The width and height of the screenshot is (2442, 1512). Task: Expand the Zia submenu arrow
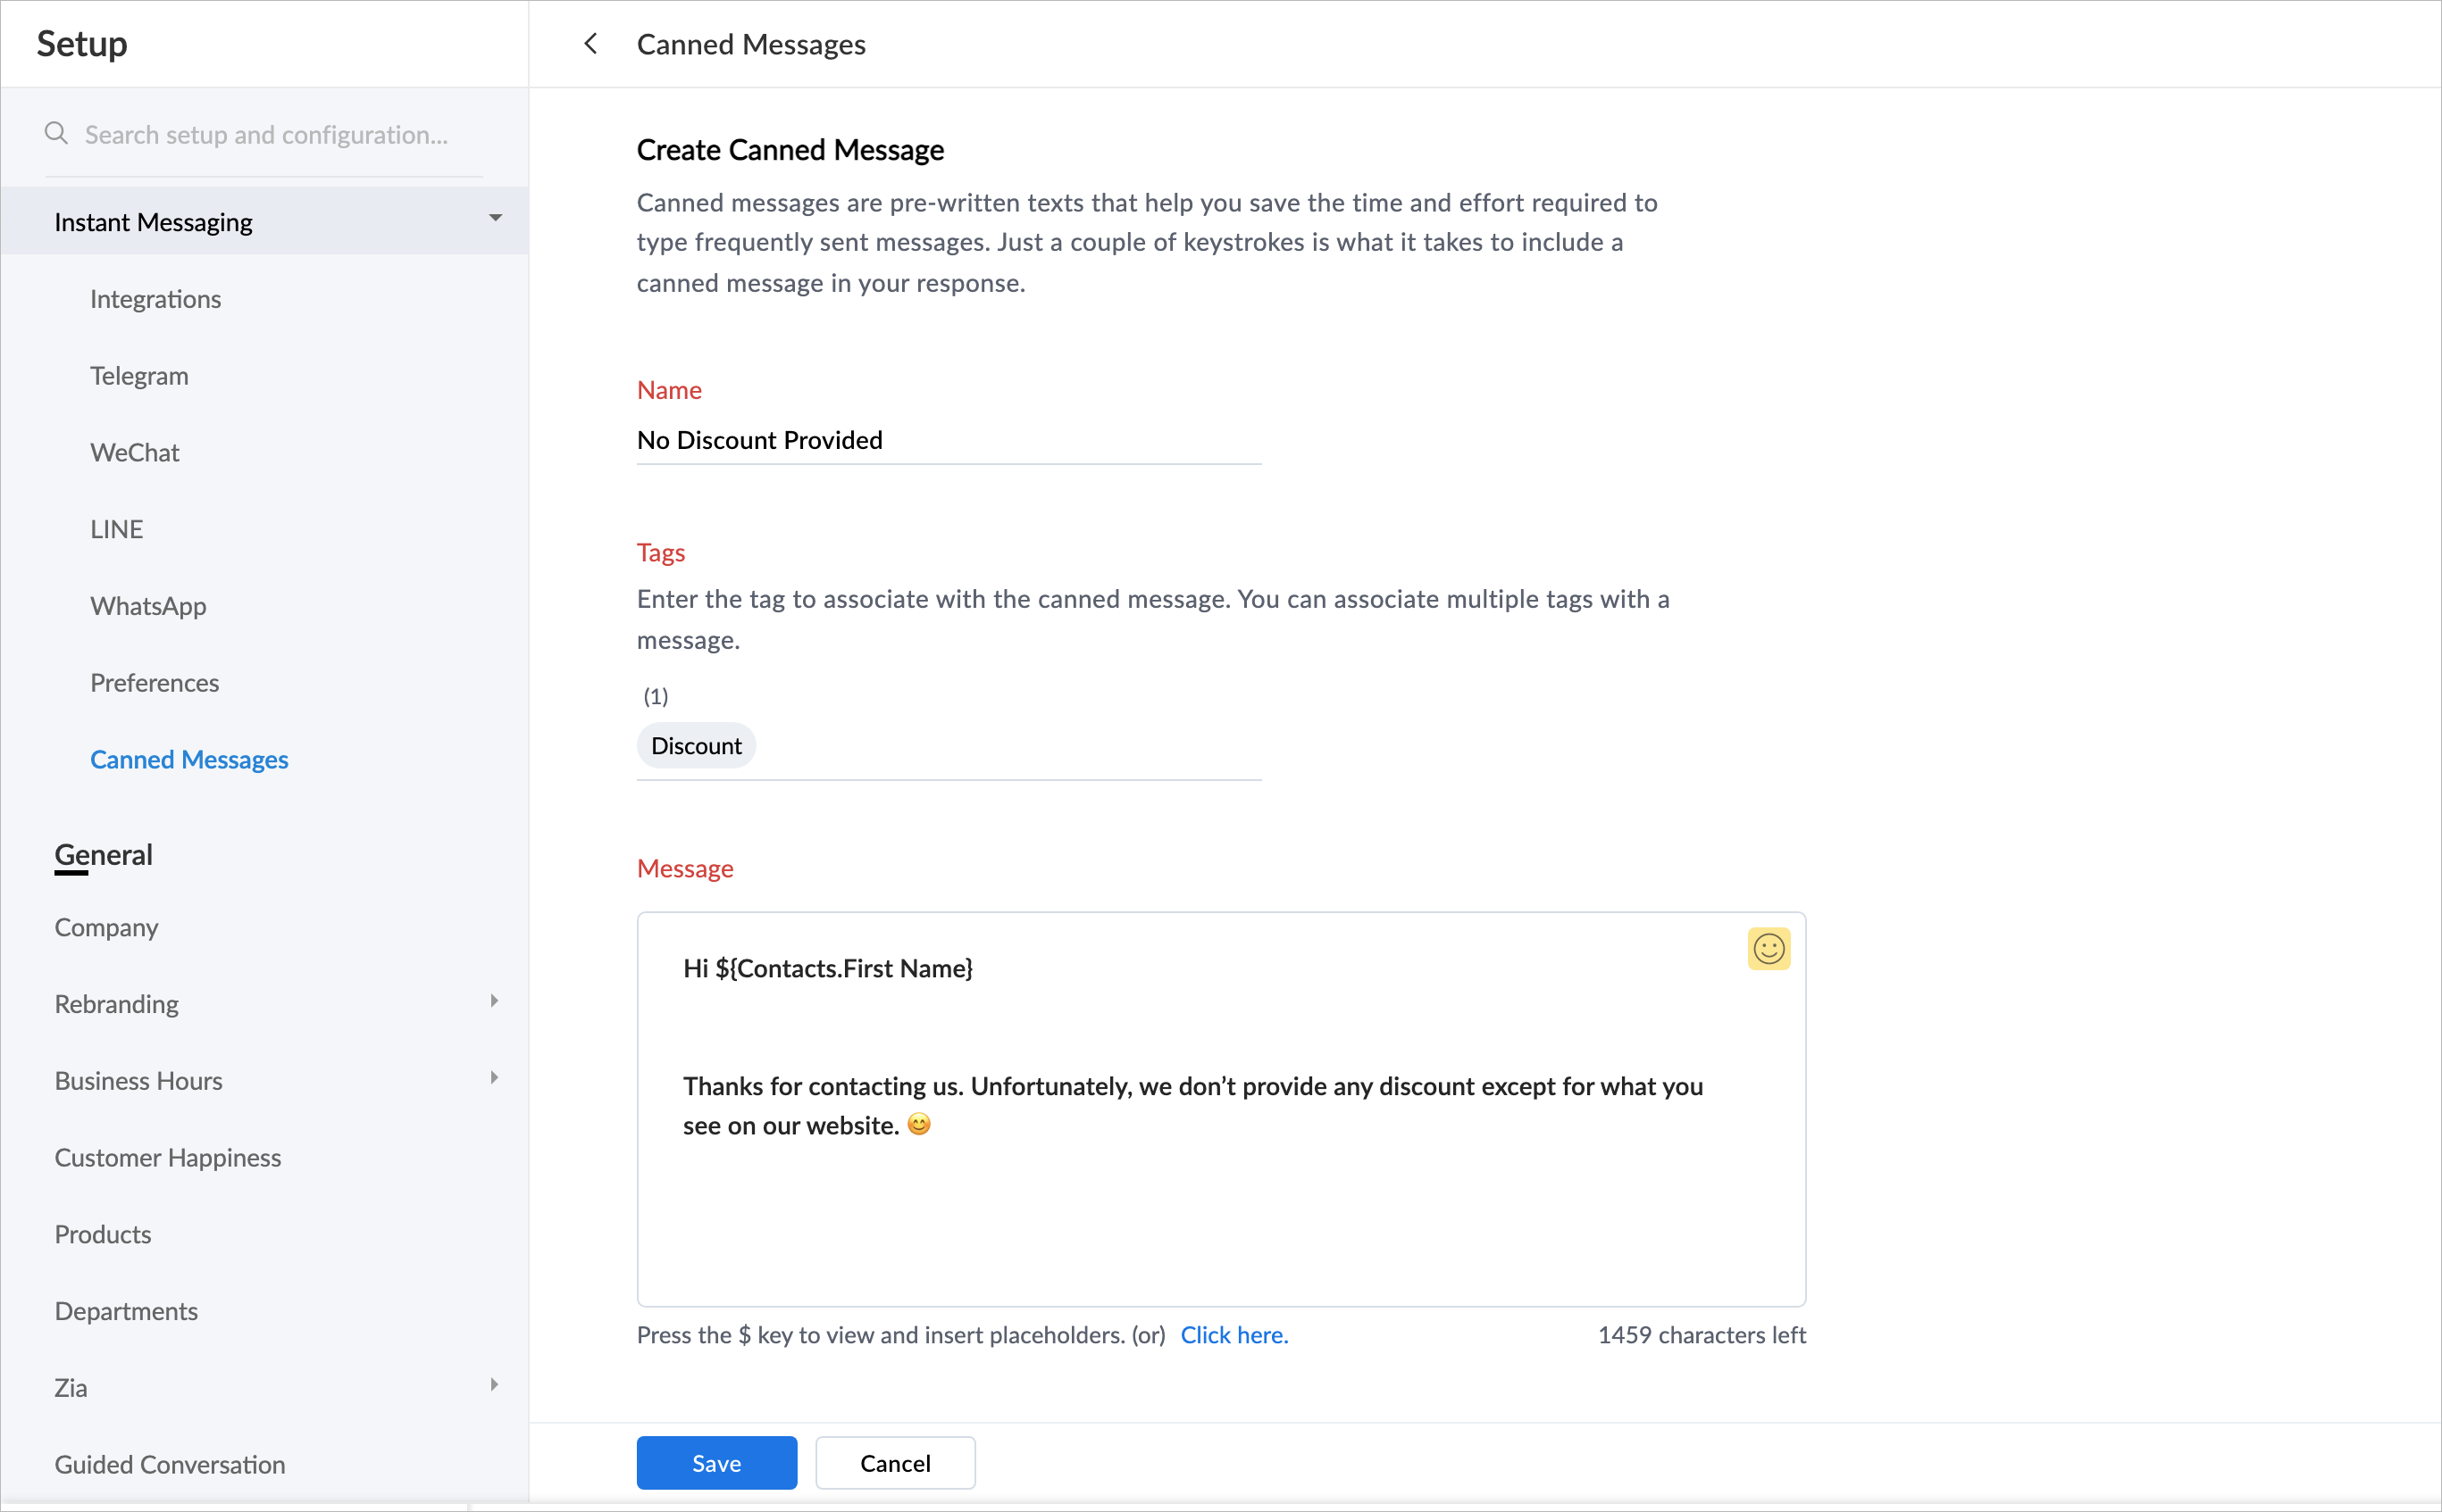[x=493, y=1385]
